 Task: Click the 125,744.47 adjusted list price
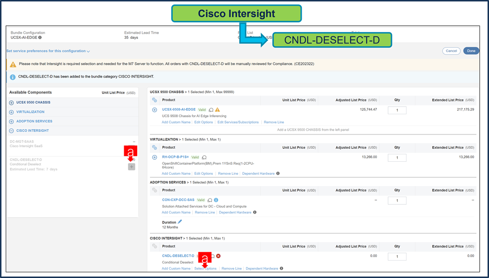pyautogui.click(x=368, y=109)
